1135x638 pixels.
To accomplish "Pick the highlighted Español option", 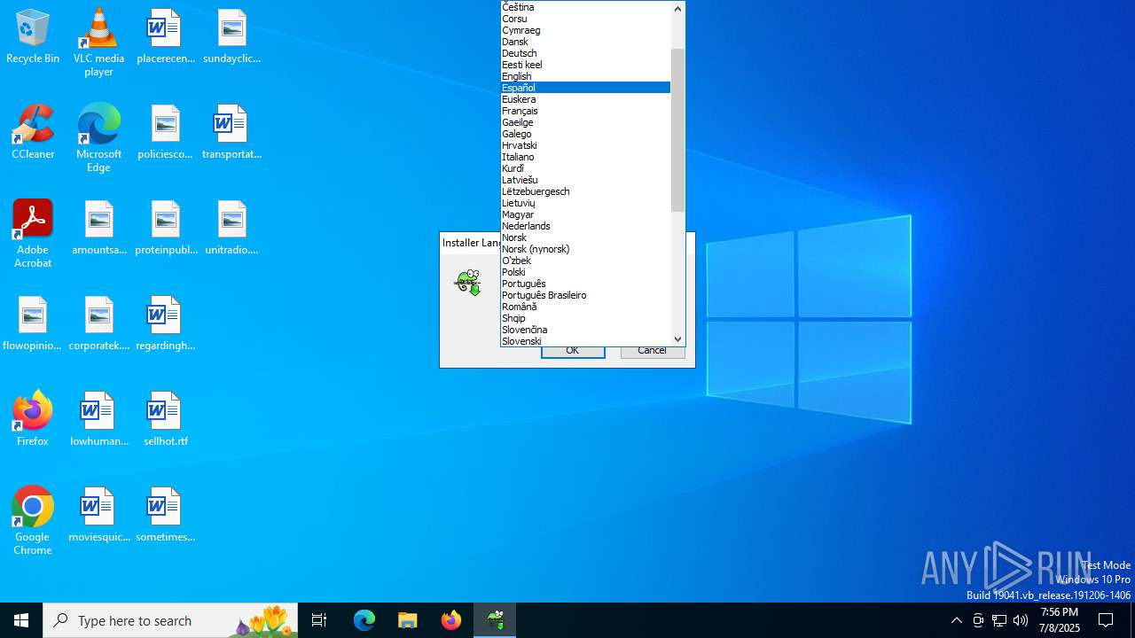I will coord(585,88).
